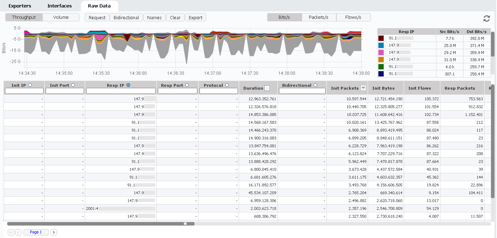The image size is (497, 238).
Task: Select the Resp IP radio button
Action: [128, 85]
